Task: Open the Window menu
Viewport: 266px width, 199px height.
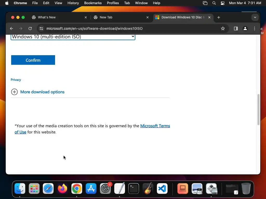Action: click(141, 3)
